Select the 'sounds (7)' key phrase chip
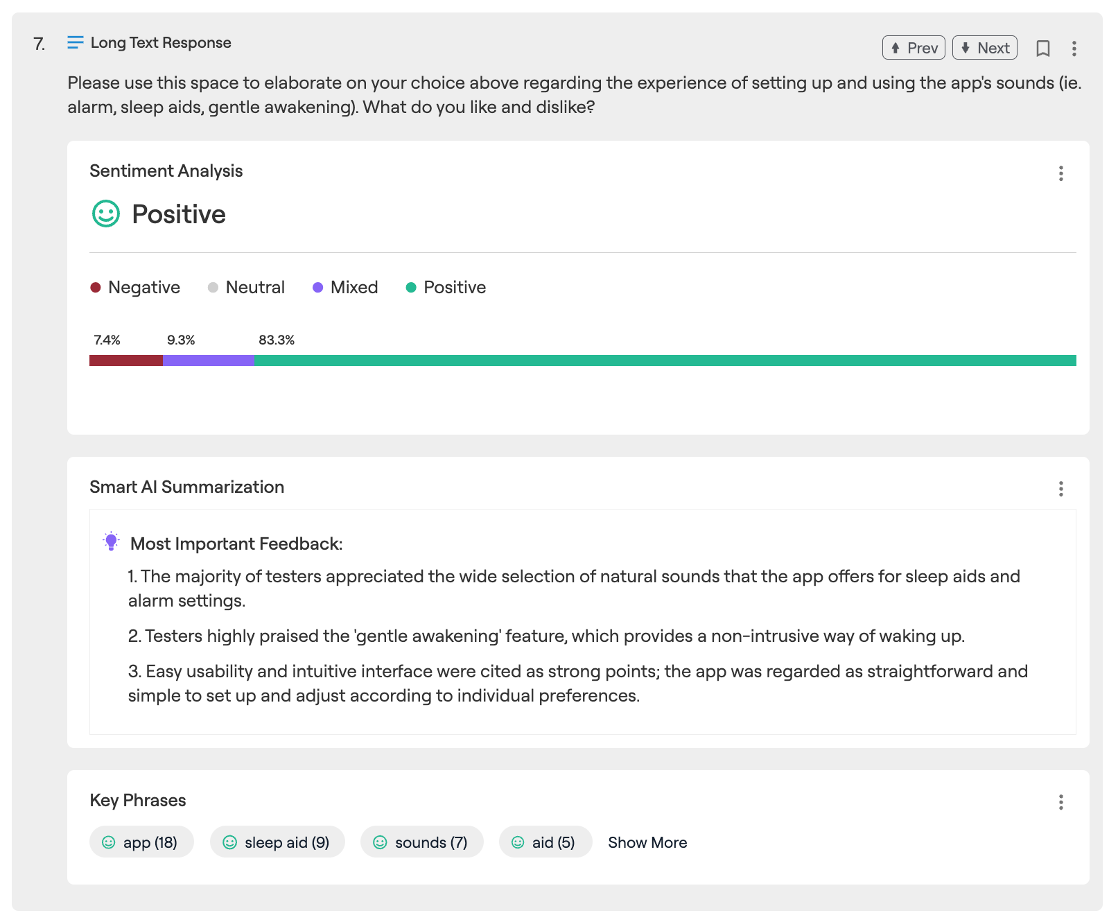The image size is (1109, 922). coord(421,842)
